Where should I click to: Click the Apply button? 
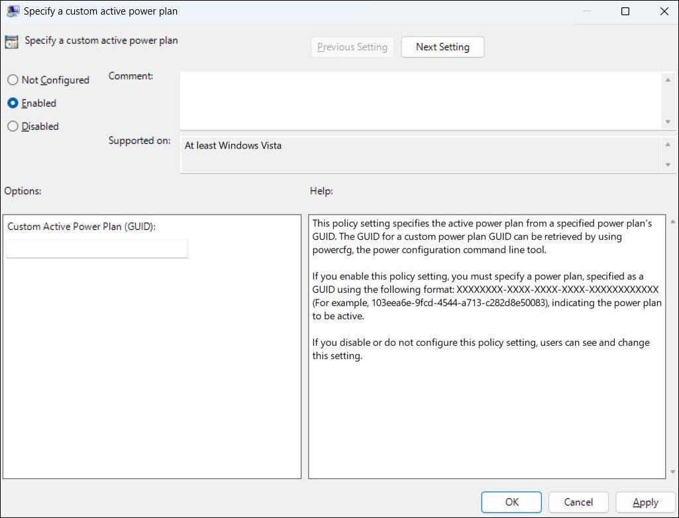click(645, 501)
